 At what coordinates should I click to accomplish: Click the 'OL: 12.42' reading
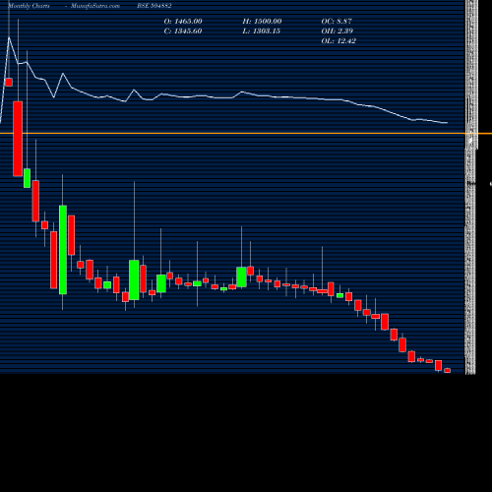coord(338,41)
